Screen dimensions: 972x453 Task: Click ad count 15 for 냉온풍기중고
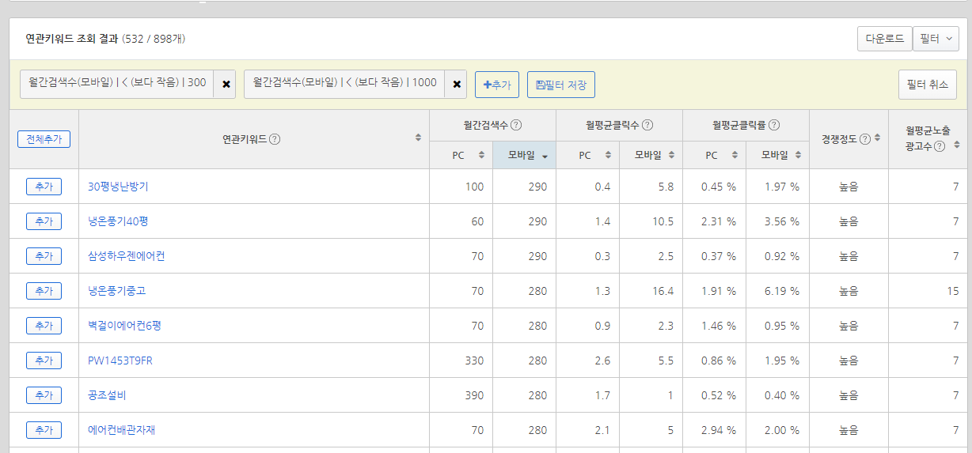pyautogui.click(x=953, y=291)
